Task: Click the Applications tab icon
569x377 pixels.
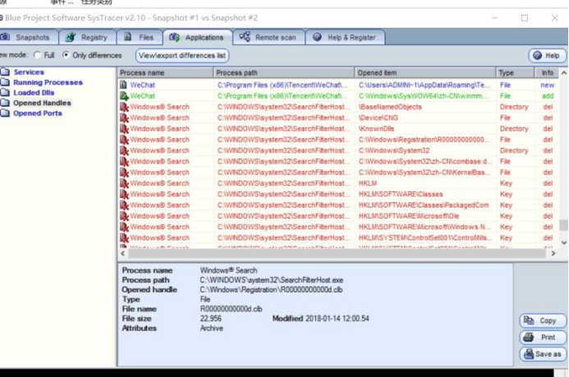Action: pyautogui.click(x=174, y=37)
